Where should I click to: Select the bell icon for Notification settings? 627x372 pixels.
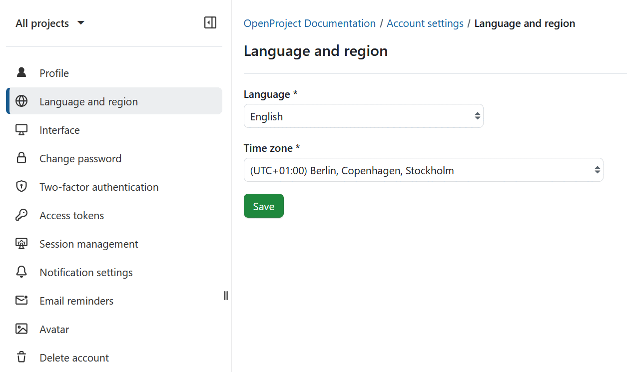[21, 272]
